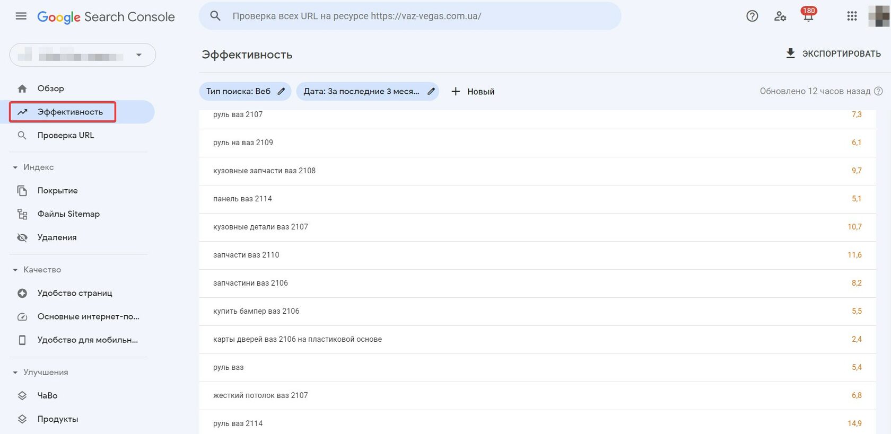The width and height of the screenshot is (891, 434).
Task: Open the property selector dropdown
Action: coord(83,55)
